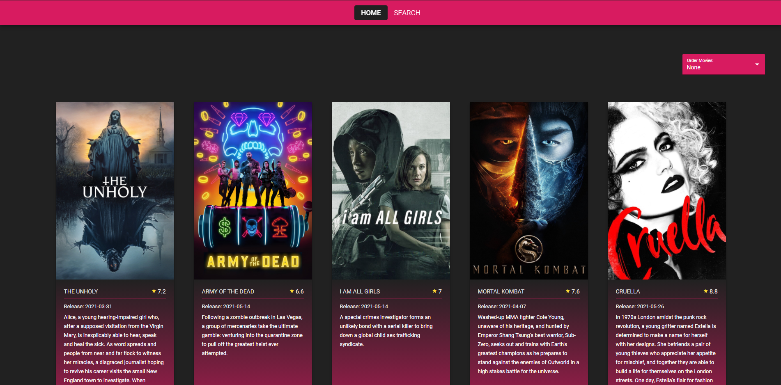
Task: Open the I Am All Girls poster
Action: [391, 191]
